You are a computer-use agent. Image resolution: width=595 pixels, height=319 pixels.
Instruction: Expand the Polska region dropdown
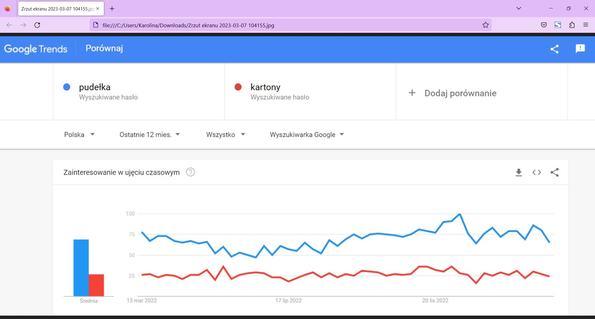click(x=79, y=135)
